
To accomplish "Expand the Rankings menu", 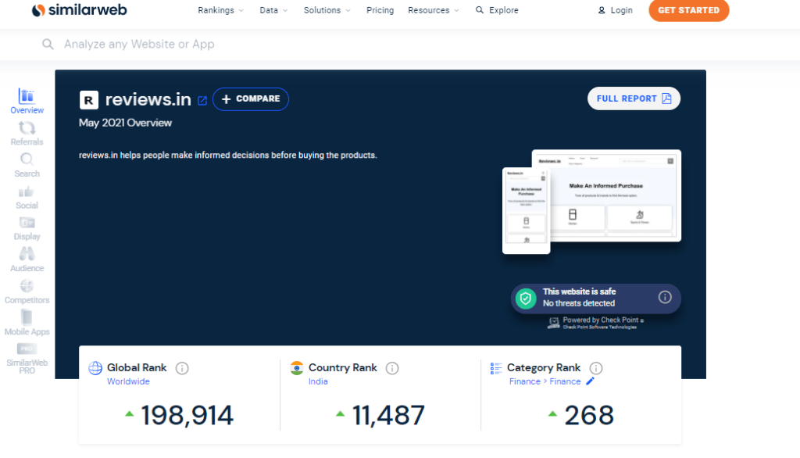I will point(220,10).
